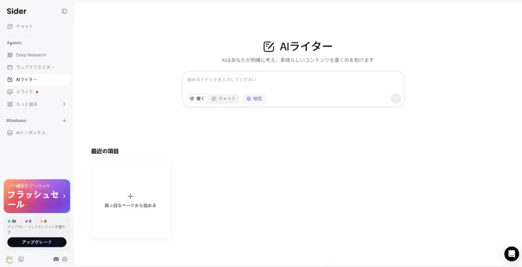The width and height of the screenshot is (522, 267).
Task: Start from 真っ白なページから始める card
Action: point(130,200)
